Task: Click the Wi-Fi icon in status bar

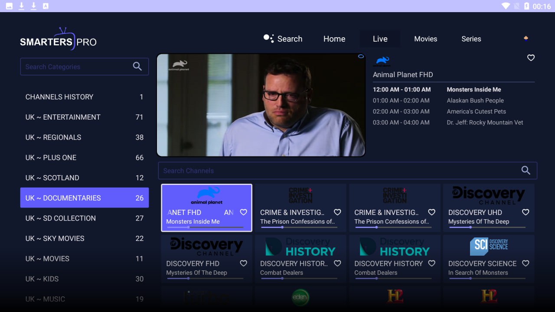Action: 506,6
